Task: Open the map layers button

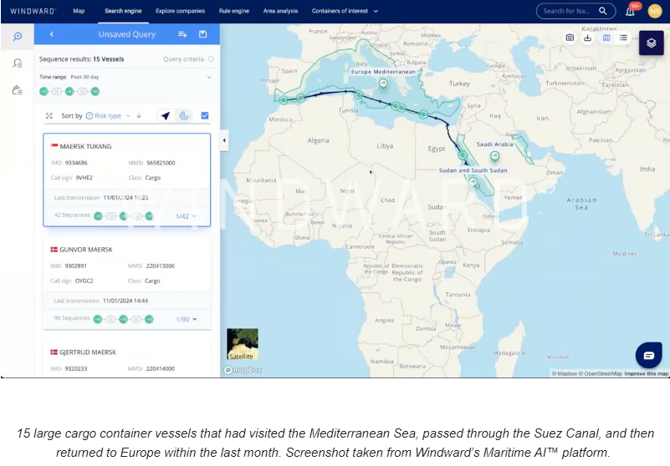Action: [x=652, y=43]
